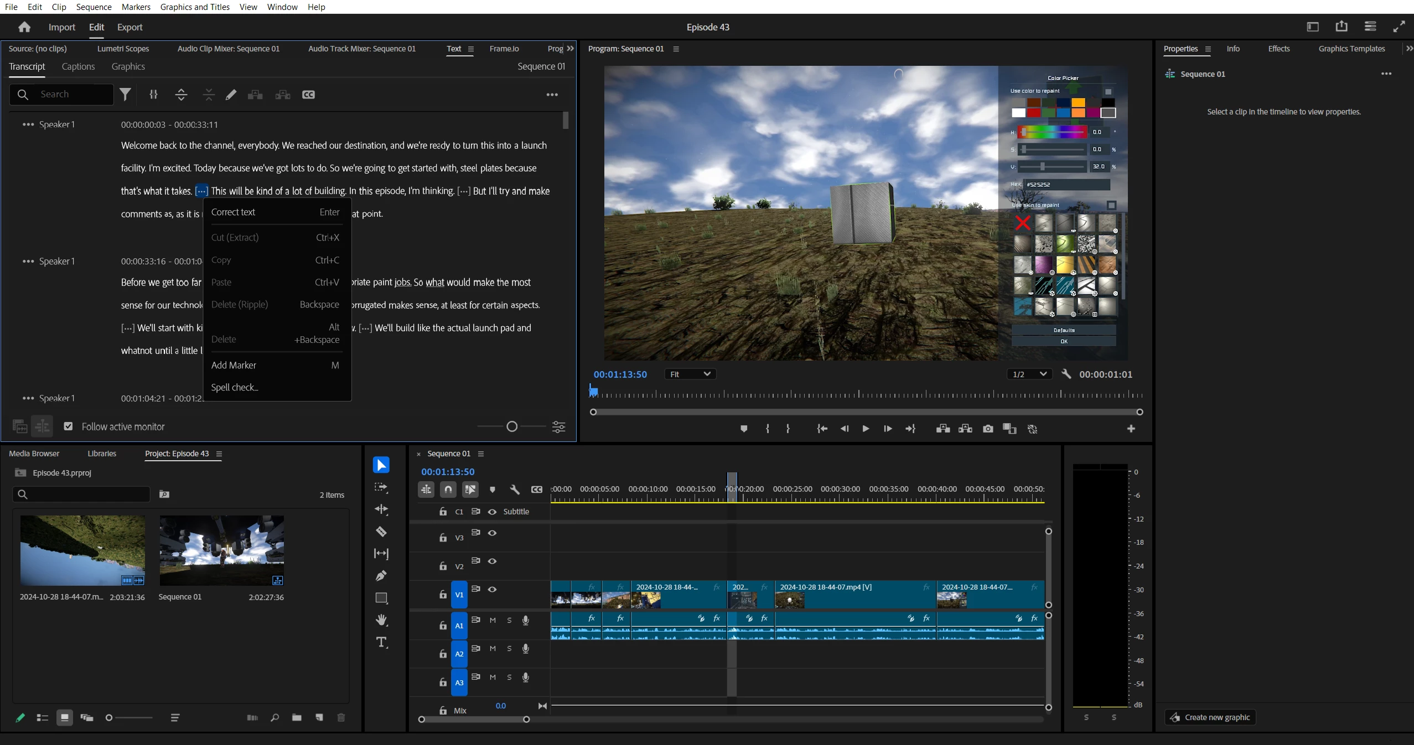Select the Razor tool
The image size is (1414, 745).
point(381,532)
